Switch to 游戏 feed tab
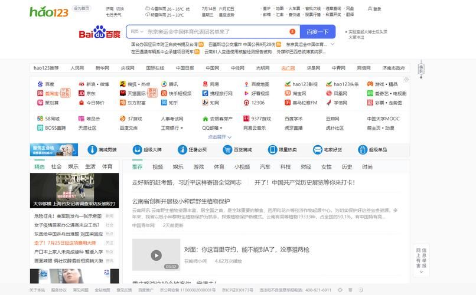The width and height of the screenshot is (476, 295). pyautogui.click(x=198, y=167)
